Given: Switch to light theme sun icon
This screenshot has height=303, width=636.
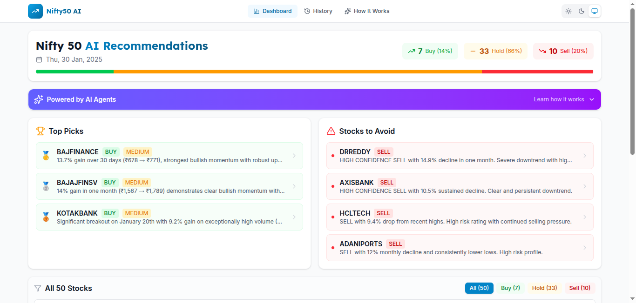Looking at the screenshot, I should (568, 11).
